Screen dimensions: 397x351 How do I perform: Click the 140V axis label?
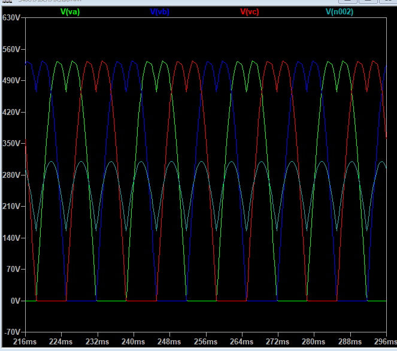11,238
